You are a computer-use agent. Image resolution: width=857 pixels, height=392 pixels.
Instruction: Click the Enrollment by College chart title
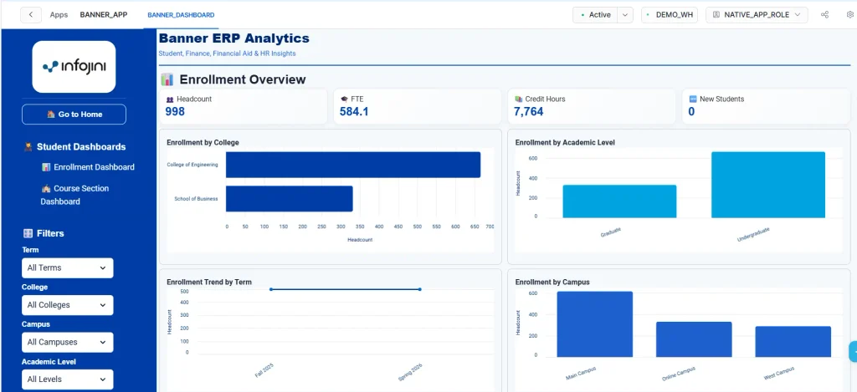click(203, 142)
